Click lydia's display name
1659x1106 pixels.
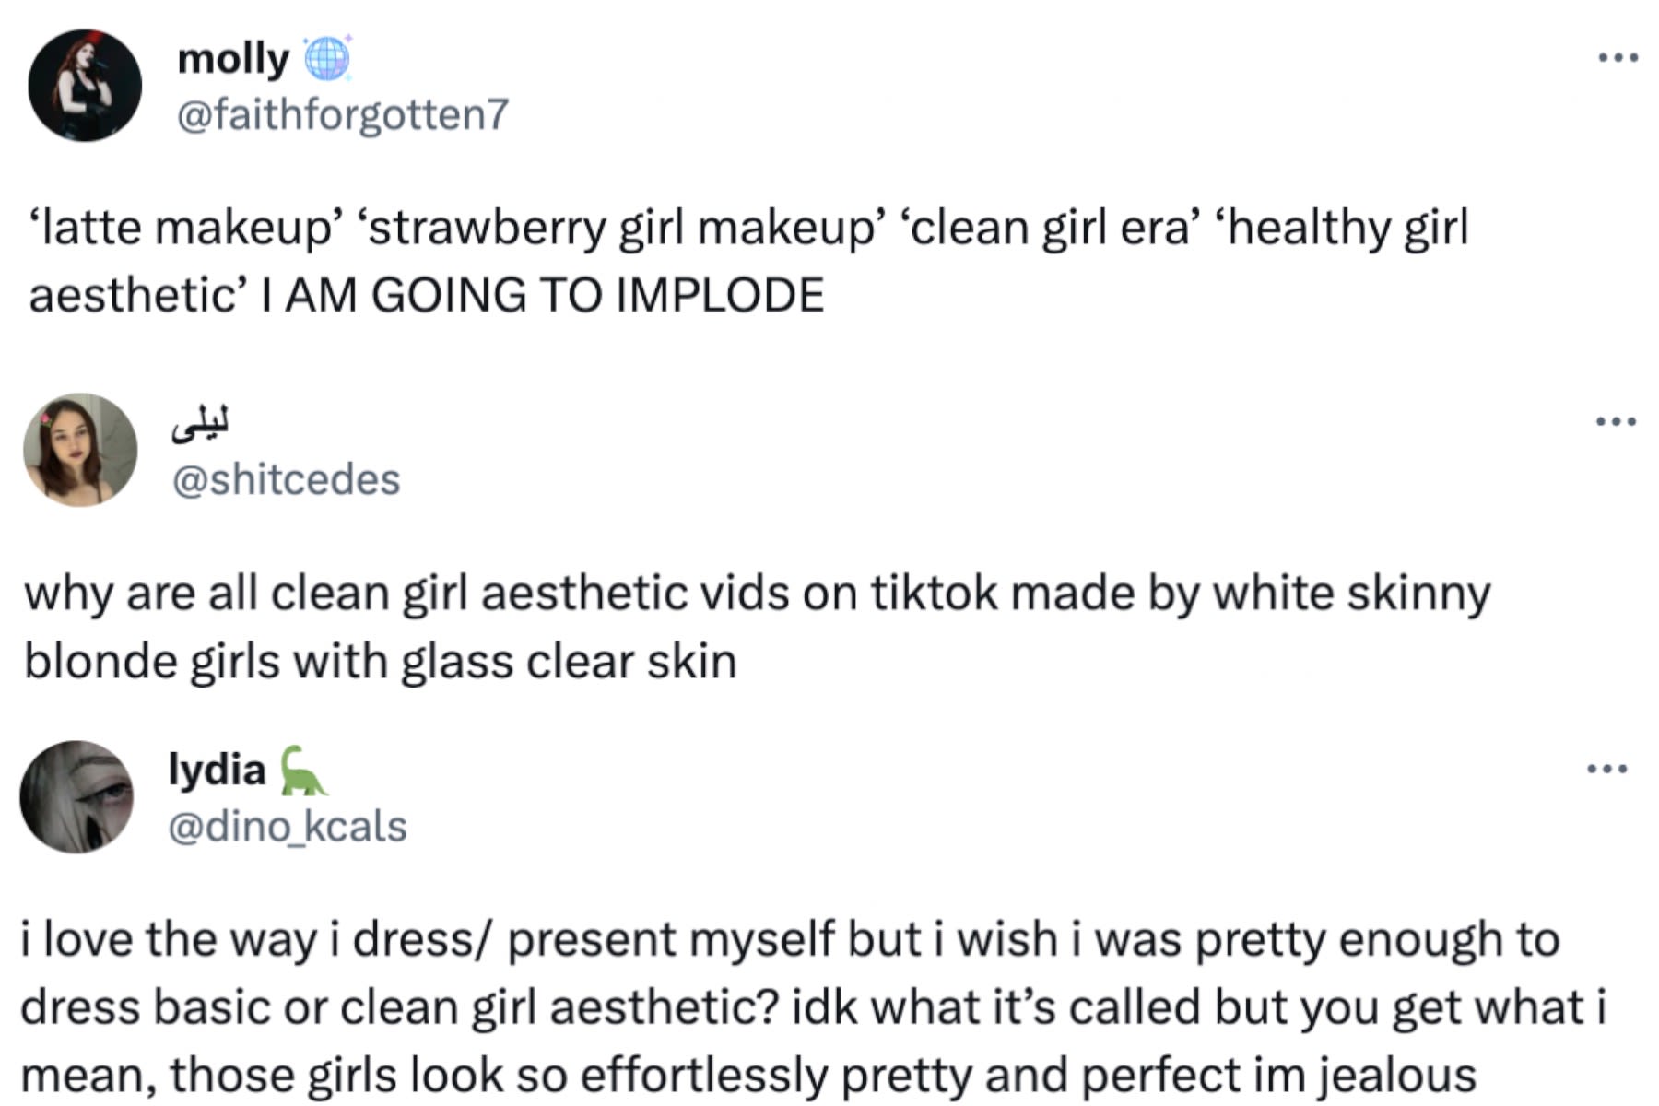(x=217, y=770)
